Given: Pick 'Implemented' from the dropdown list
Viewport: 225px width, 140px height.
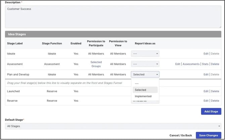Looking at the screenshot, I should (x=143, y=96).
